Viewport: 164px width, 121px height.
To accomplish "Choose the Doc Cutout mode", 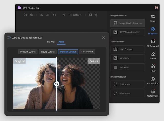I will 87,52.
